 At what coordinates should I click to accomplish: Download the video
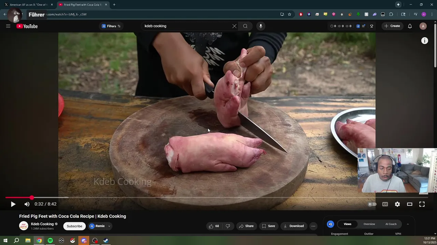coord(294,226)
